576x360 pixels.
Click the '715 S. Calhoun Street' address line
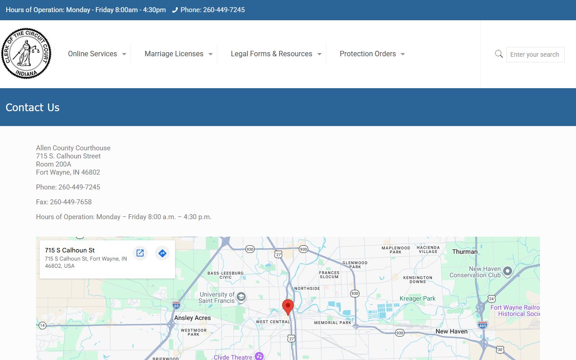(68, 156)
